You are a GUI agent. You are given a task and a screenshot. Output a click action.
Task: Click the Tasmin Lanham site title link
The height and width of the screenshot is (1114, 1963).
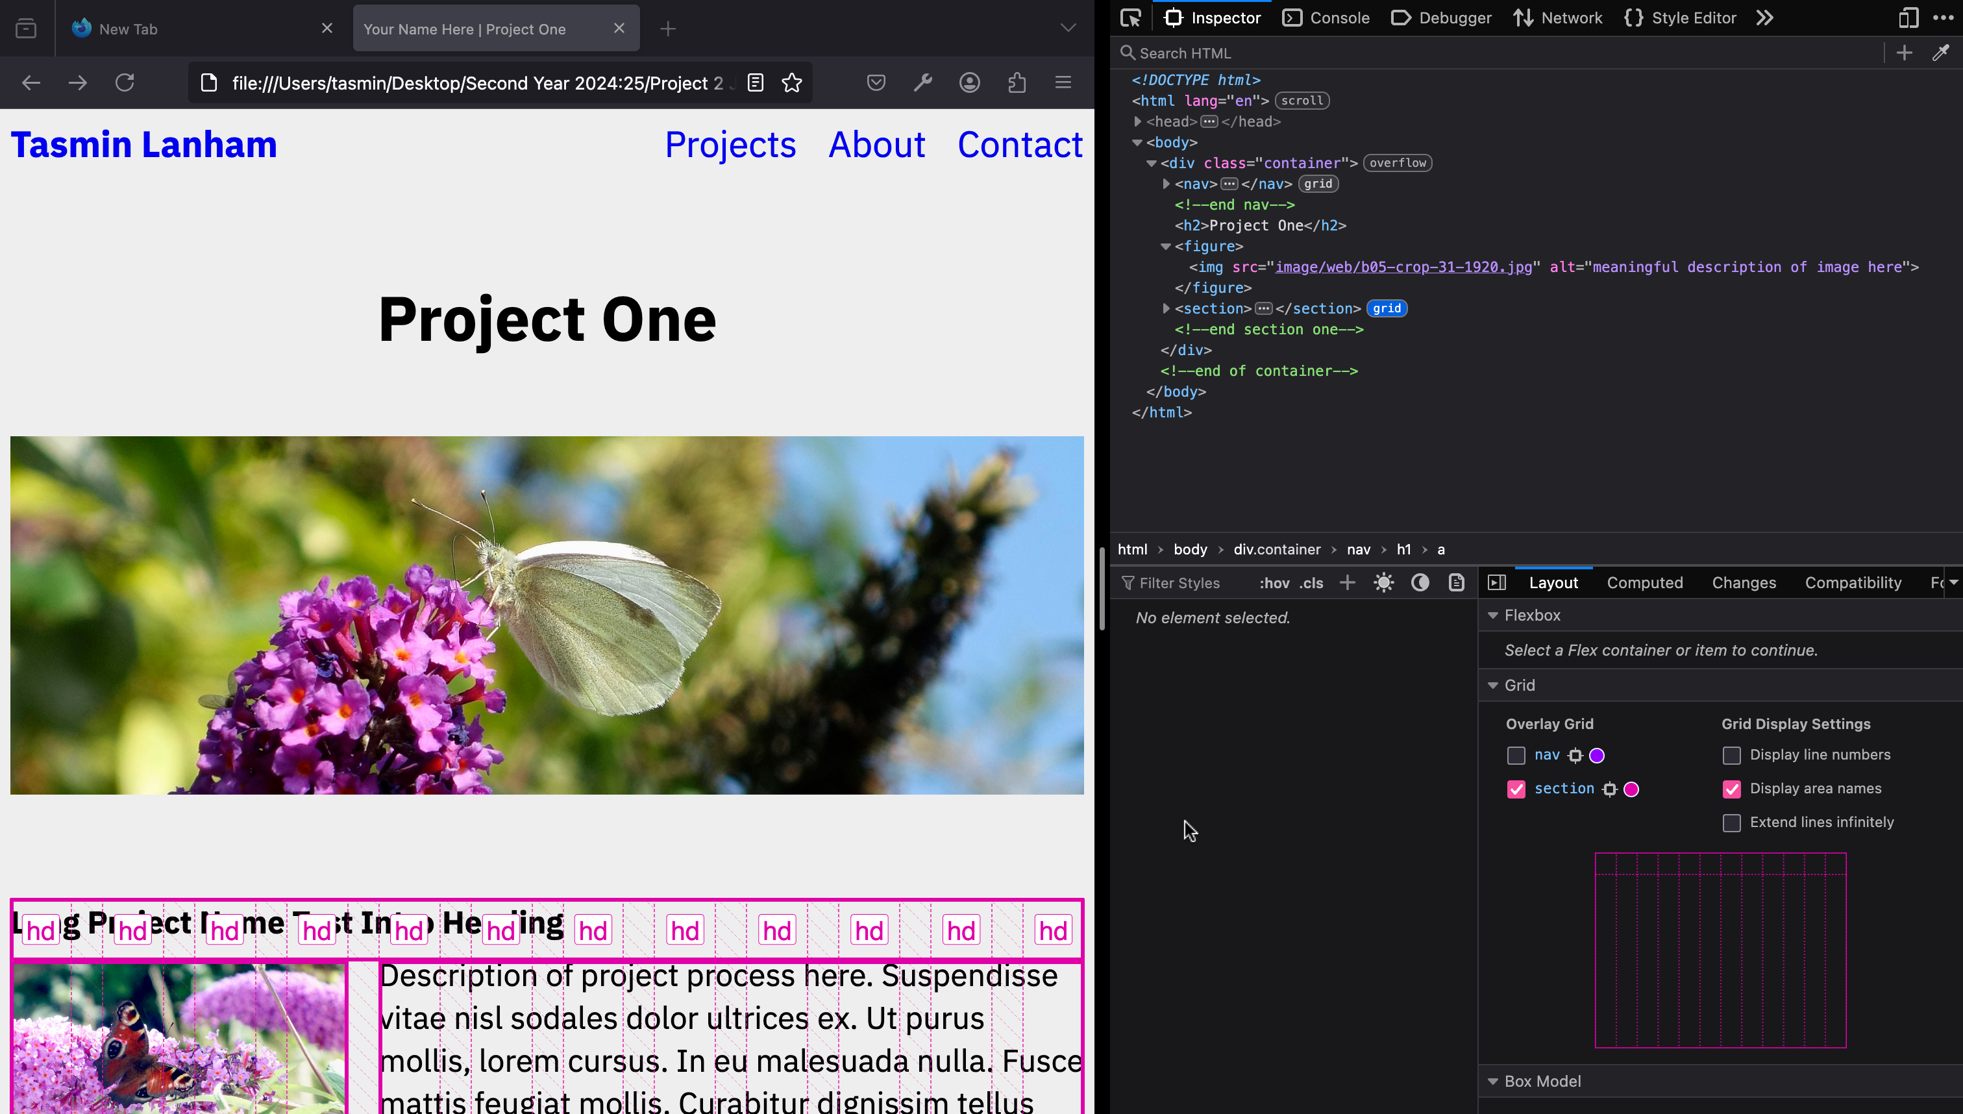point(144,145)
